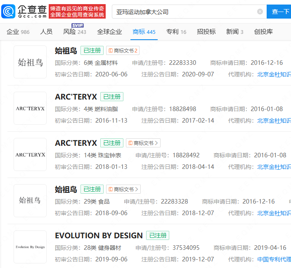Open 北京金杜知识 agency link for 22283328
The width and height of the screenshot is (291, 268).
point(274,213)
